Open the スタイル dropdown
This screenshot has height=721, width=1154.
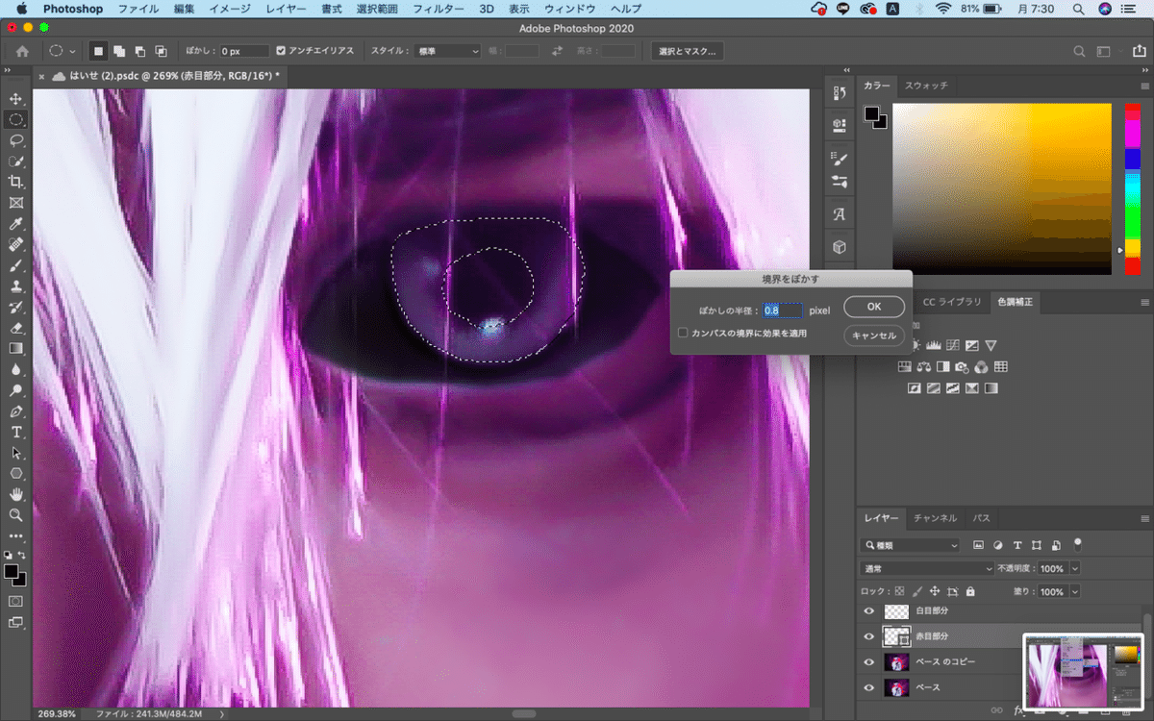[444, 51]
